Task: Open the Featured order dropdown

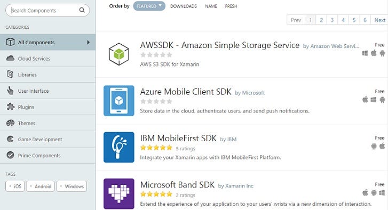Action: (149, 6)
